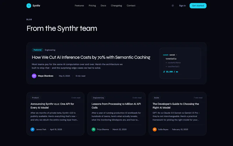The height and width of the screenshot is (146, 233).
Task: Open 'Announcing Synthr v2.0' article title
Action: point(52,106)
